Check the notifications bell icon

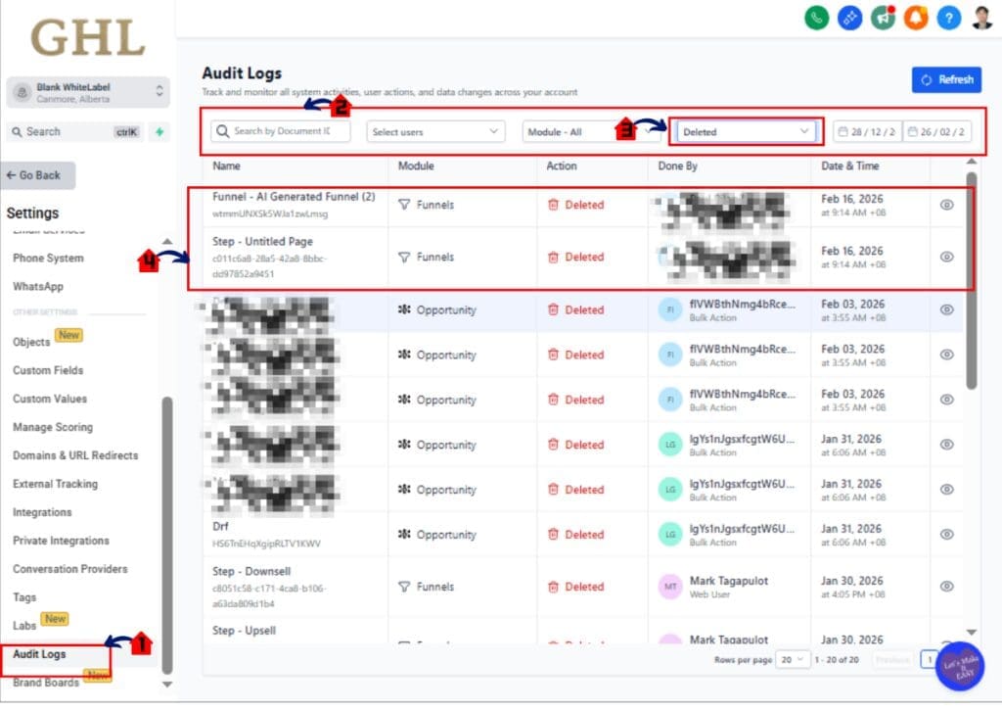click(x=916, y=18)
